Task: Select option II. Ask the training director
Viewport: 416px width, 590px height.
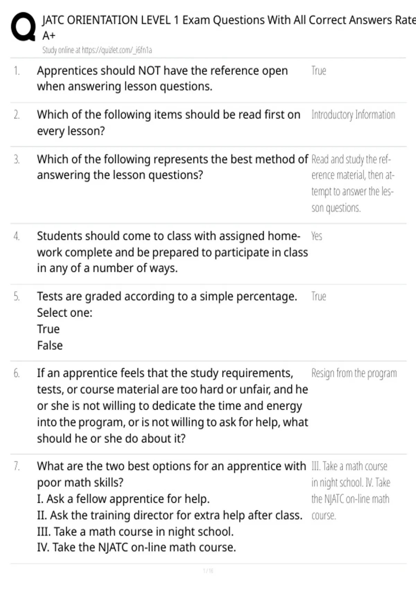Action: click(170, 515)
